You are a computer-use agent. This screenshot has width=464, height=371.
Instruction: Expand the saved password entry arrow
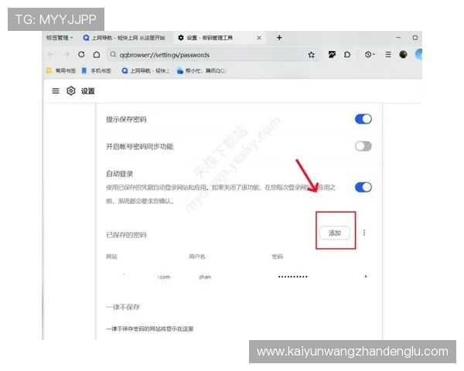366,277
